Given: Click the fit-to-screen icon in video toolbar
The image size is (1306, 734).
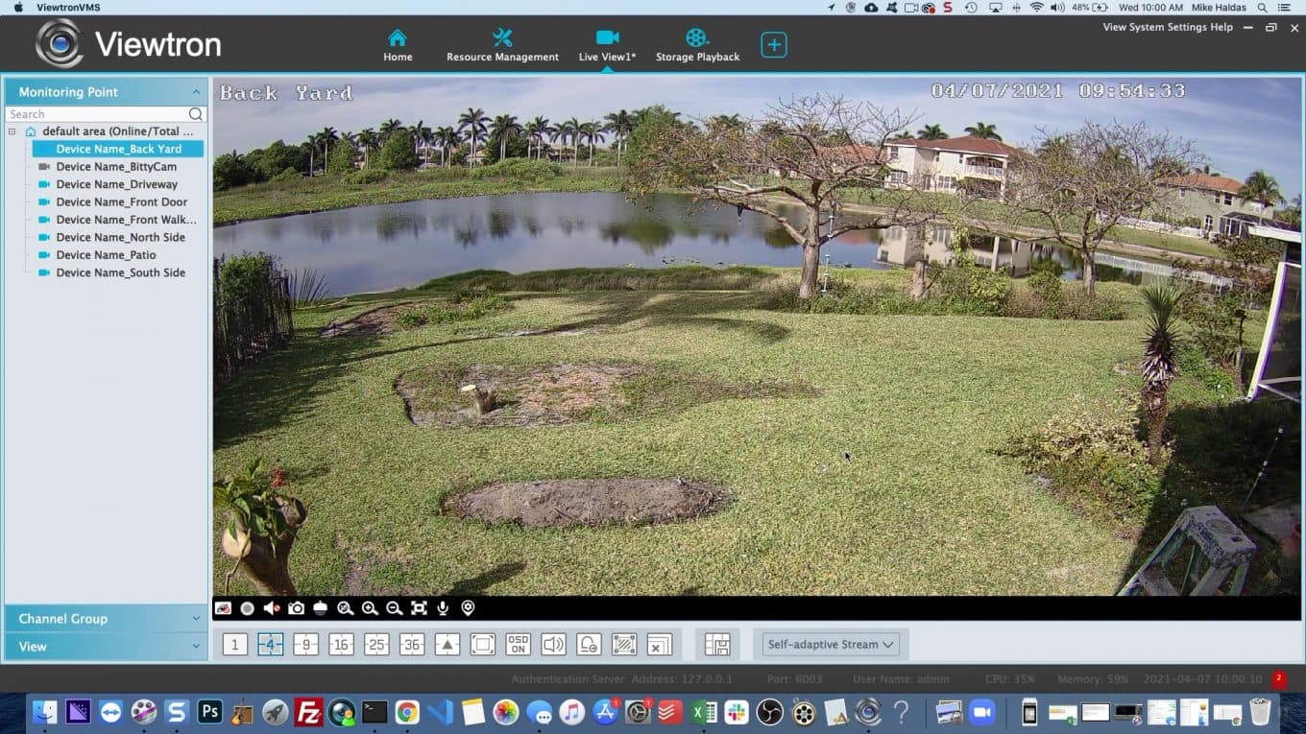Looking at the screenshot, I should click(421, 607).
